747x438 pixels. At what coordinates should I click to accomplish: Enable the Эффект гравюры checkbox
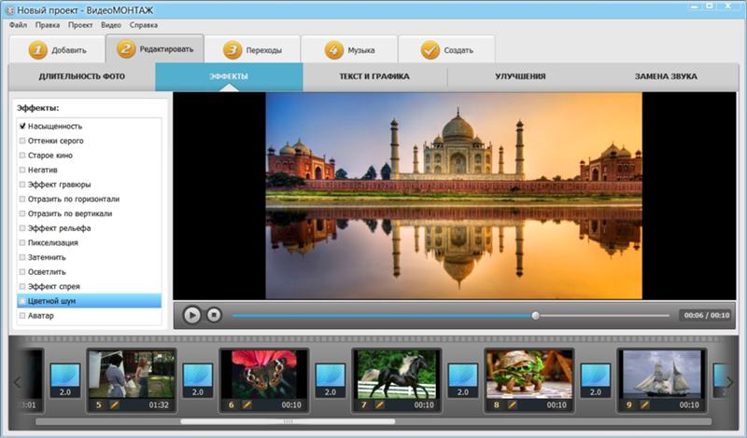point(22,185)
